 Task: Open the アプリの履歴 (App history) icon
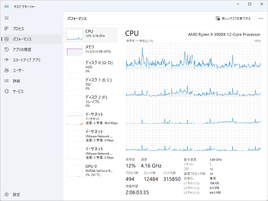tap(7, 49)
